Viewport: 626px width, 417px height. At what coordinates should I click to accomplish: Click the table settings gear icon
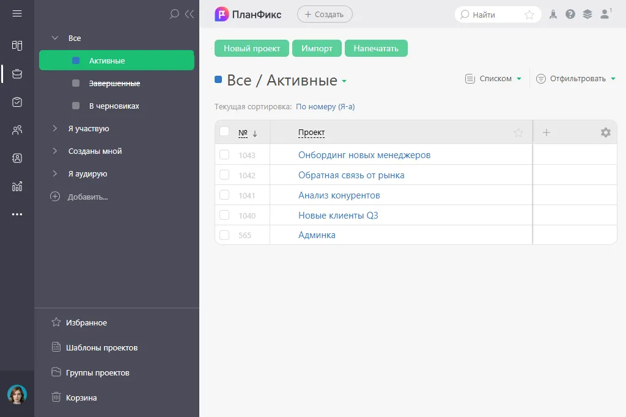point(605,132)
